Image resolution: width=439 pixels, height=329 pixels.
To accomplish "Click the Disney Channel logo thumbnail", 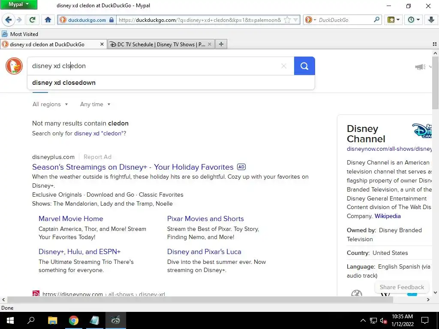I will [x=422, y=131].
